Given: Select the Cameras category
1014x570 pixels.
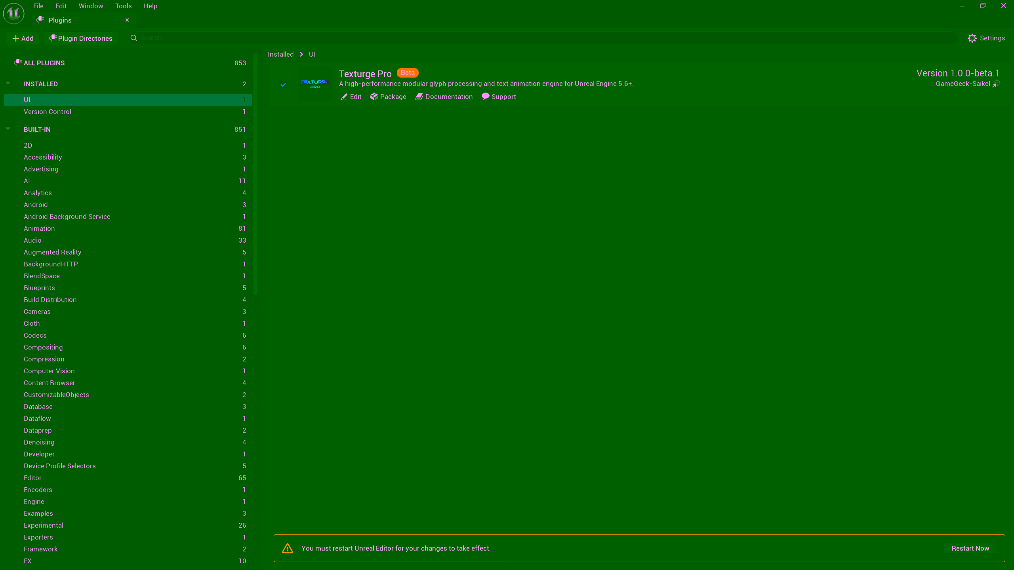Looking at the screenshot, I should point(128,312).
